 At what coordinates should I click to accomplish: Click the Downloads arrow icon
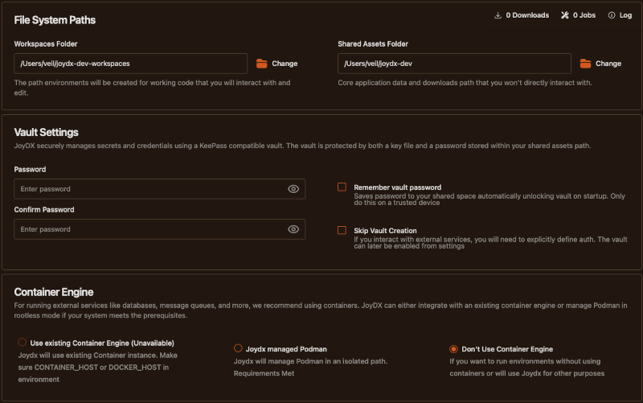498,15
